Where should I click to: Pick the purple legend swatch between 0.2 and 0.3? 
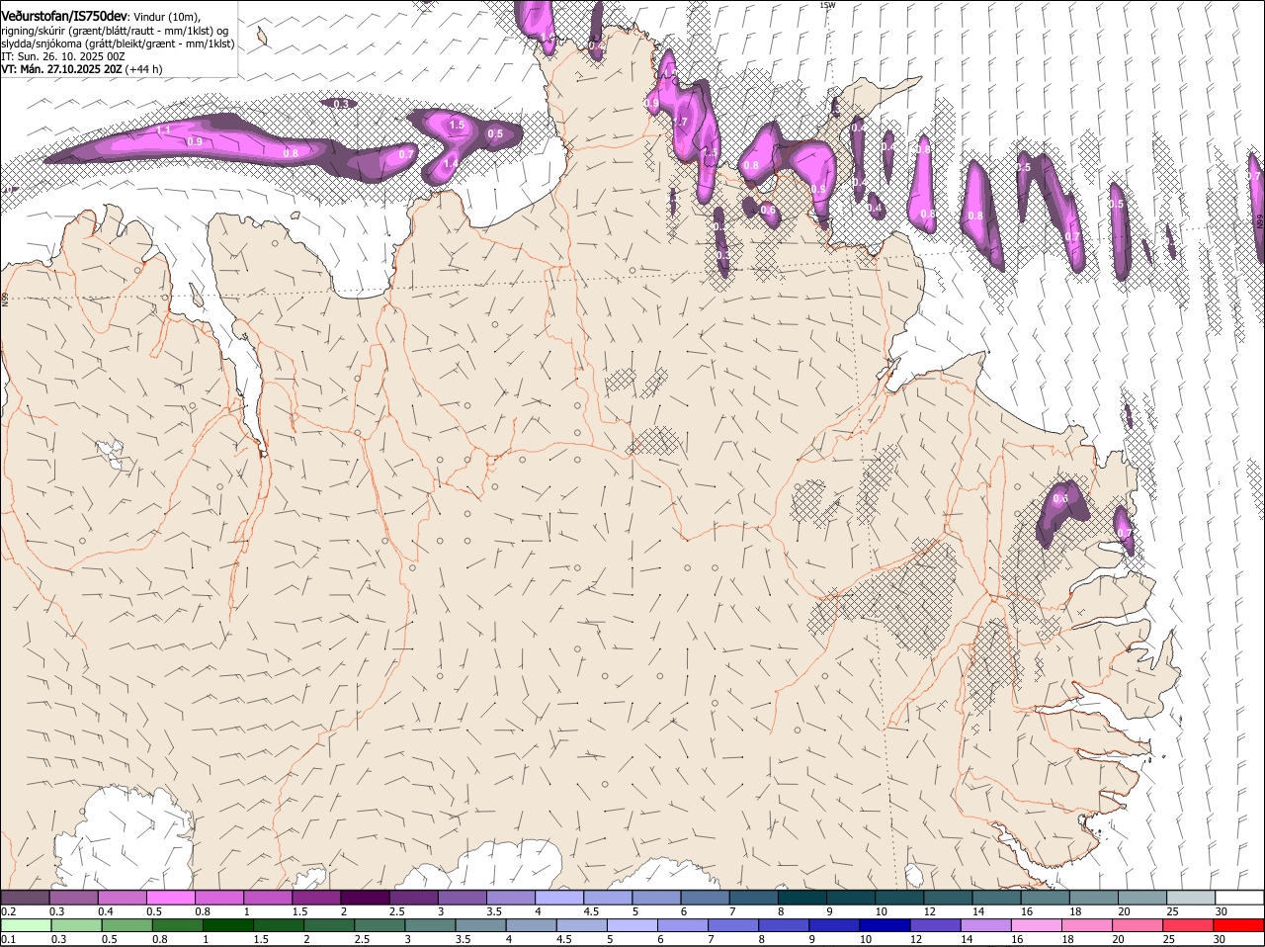pyautogui.click(x=25, y=897)
